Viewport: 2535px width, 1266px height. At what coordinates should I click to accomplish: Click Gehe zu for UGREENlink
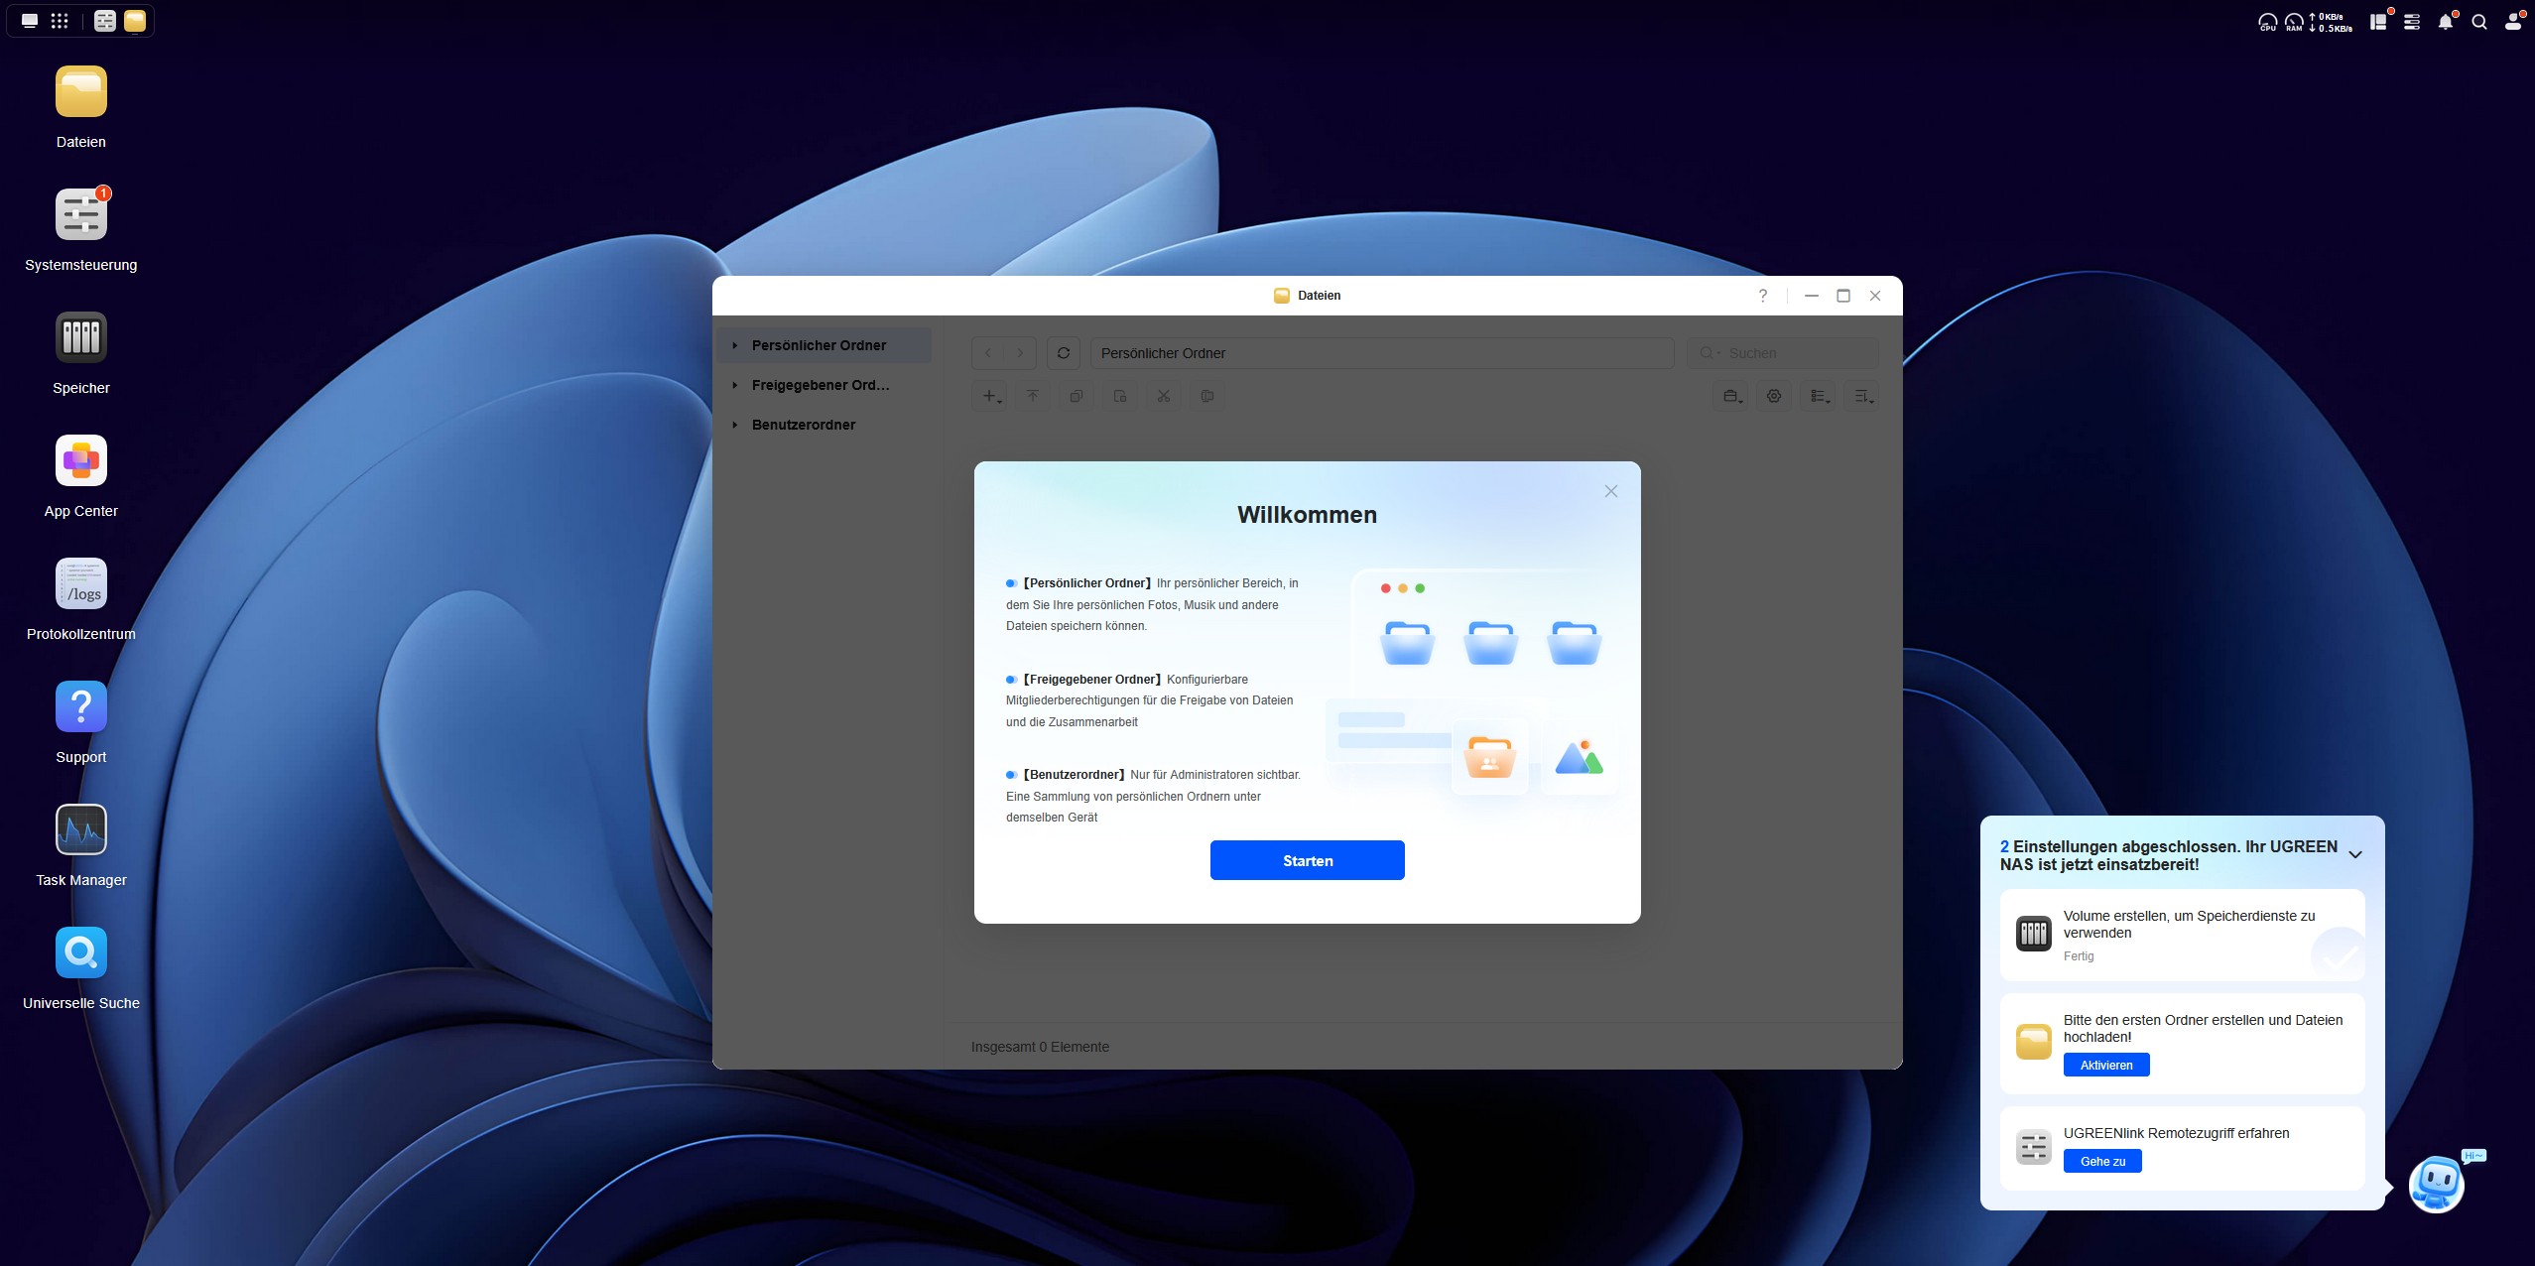[2101, 1161]
